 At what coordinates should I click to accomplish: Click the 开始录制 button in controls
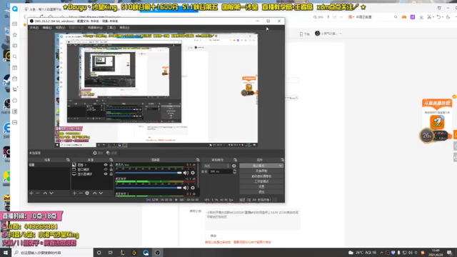[x=261, y=171]
